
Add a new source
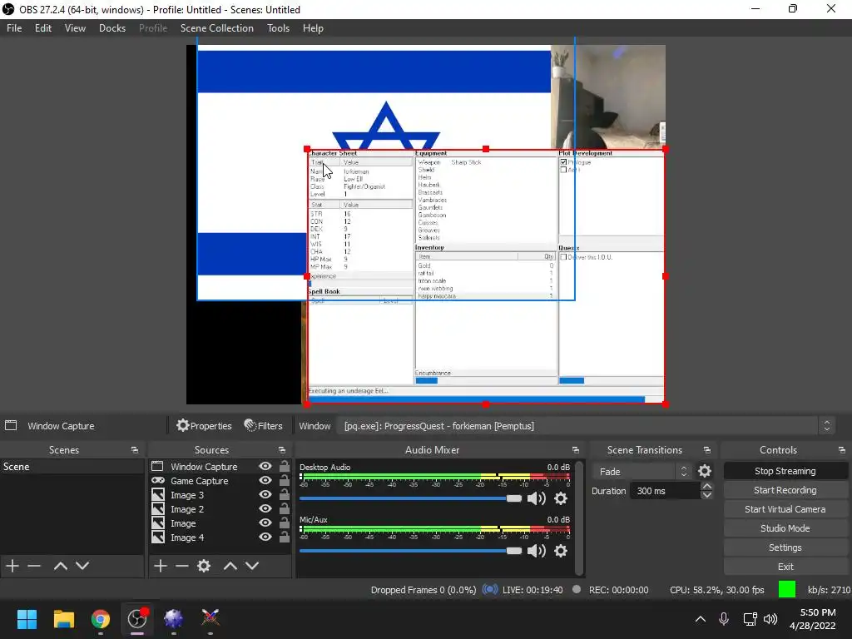pyautogui.click(x=161, y=566)
